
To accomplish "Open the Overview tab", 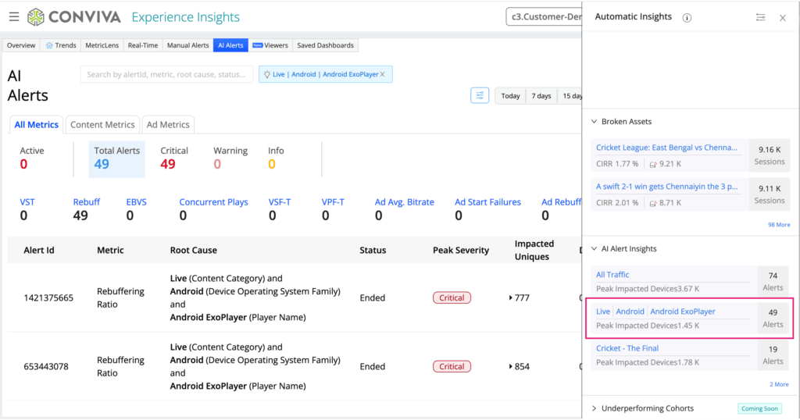I will pyautogui.click(x=21, y=45).
